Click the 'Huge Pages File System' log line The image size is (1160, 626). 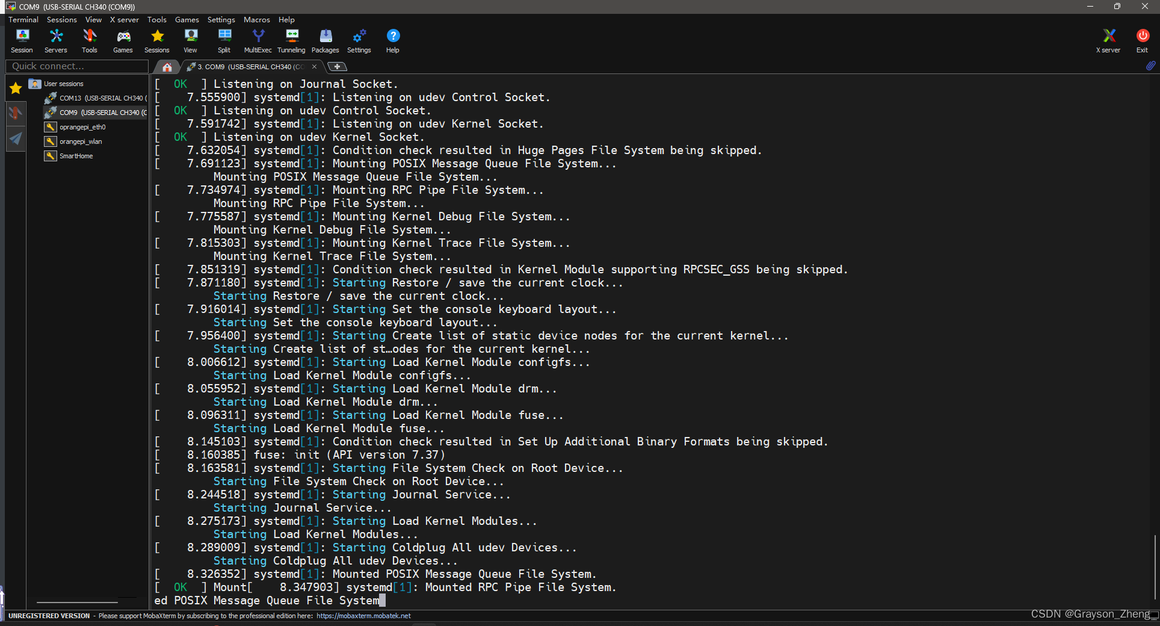tap(458, 150)
